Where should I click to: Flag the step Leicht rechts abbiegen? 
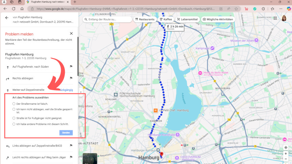(x=71, y=157)
